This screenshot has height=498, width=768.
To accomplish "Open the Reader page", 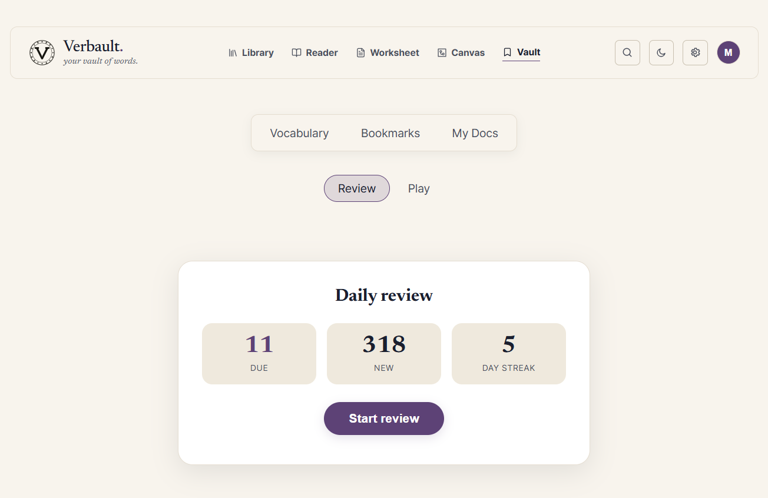I will [315, 52].
